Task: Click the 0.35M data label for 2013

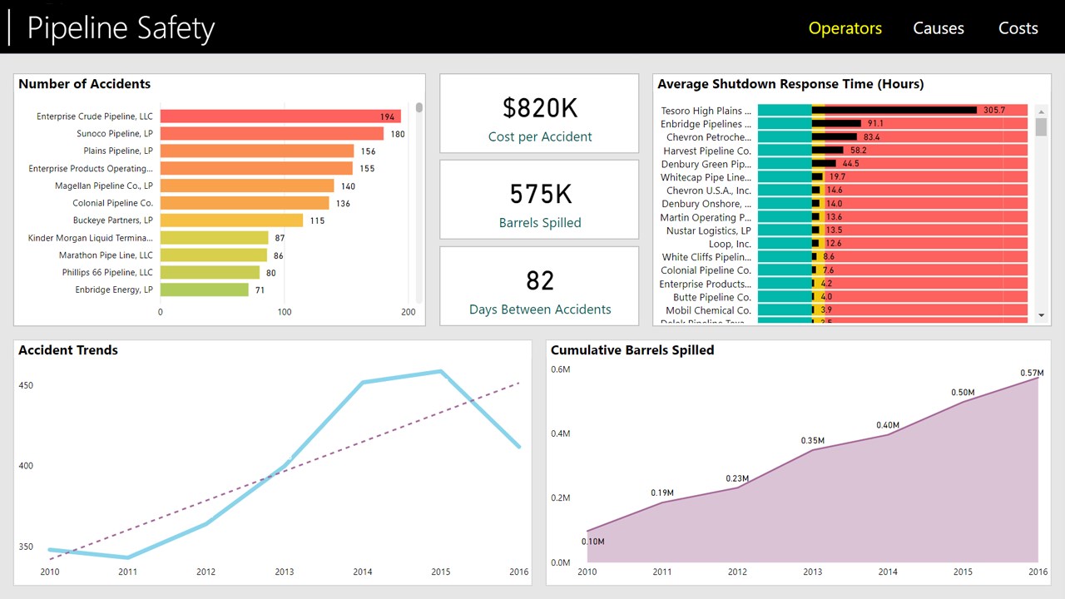Action: tap(812, 441)
